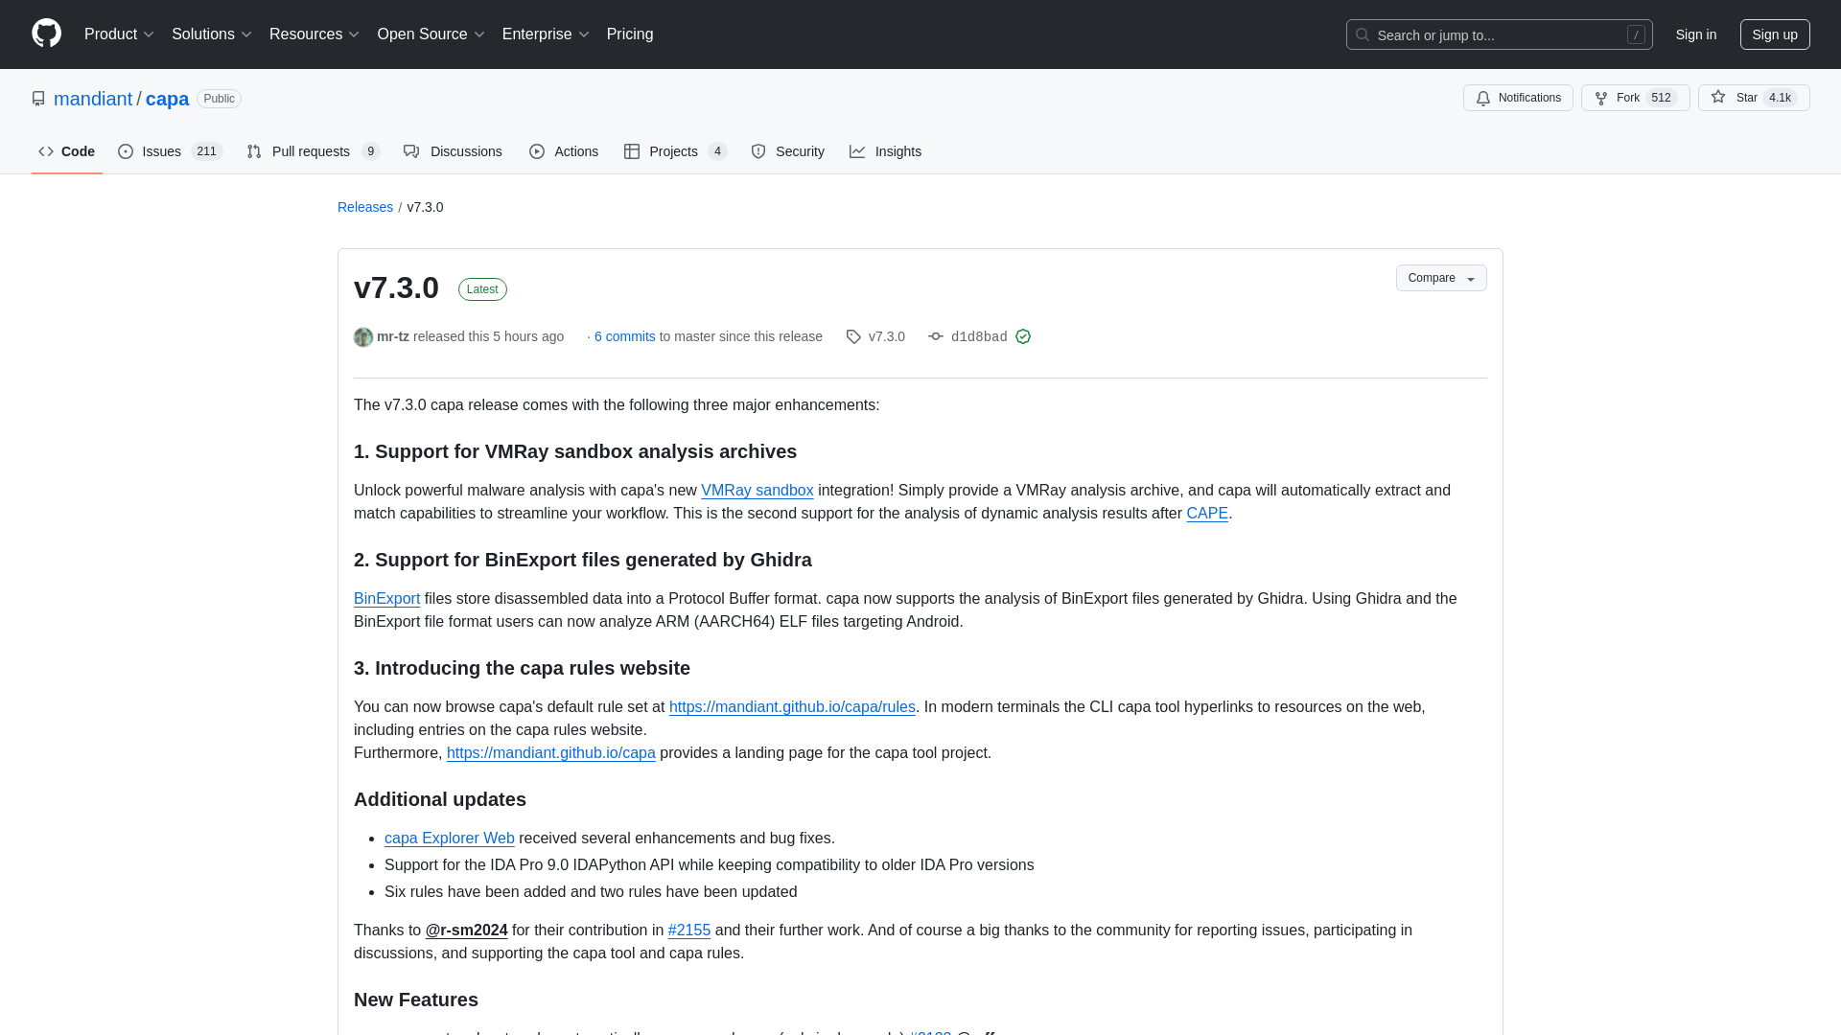
Task: Open the BinExport link
Action: (386, 598)
